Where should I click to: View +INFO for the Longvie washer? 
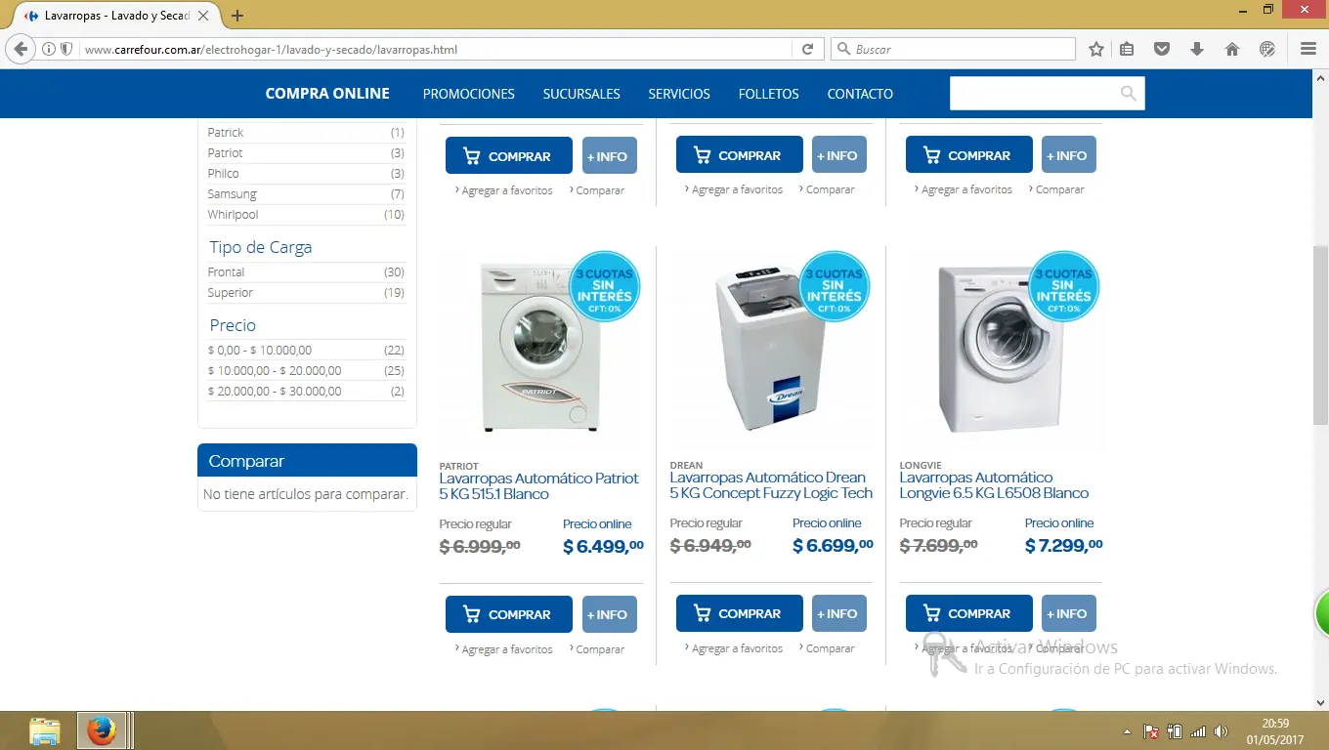(x=1069, y=613)
